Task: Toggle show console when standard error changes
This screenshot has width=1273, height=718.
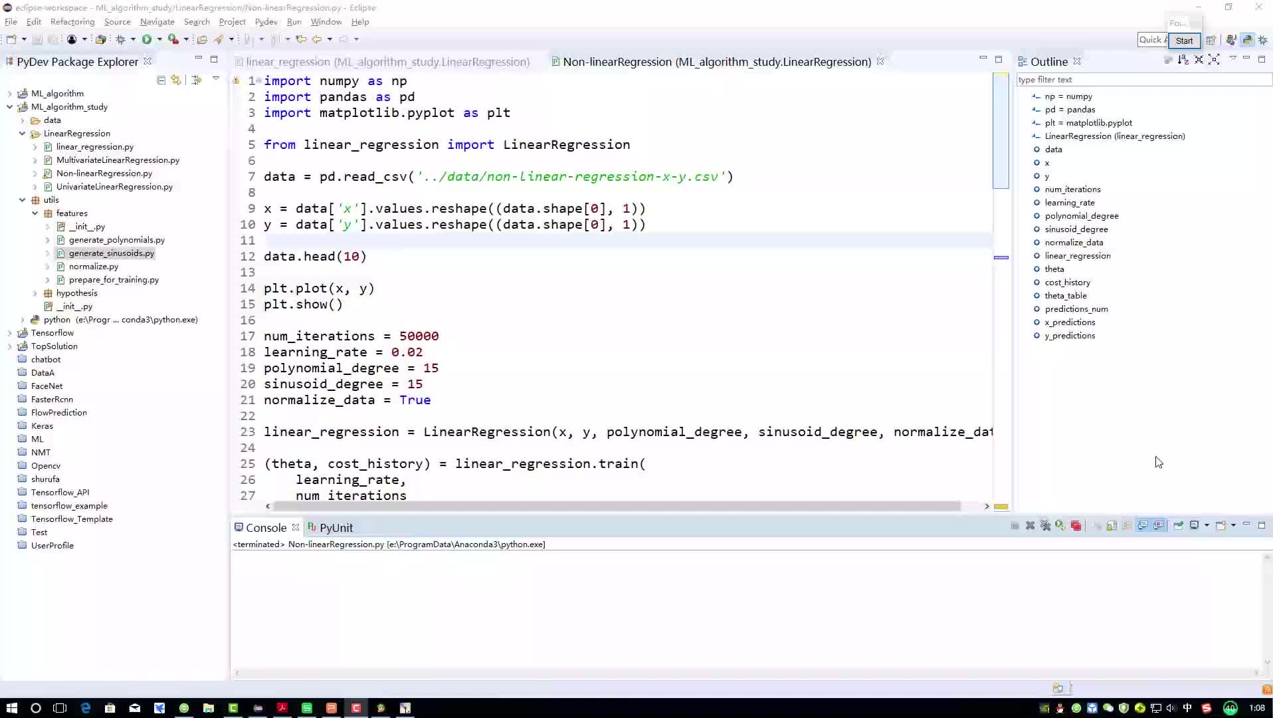Action: [x=1159, y=525]
